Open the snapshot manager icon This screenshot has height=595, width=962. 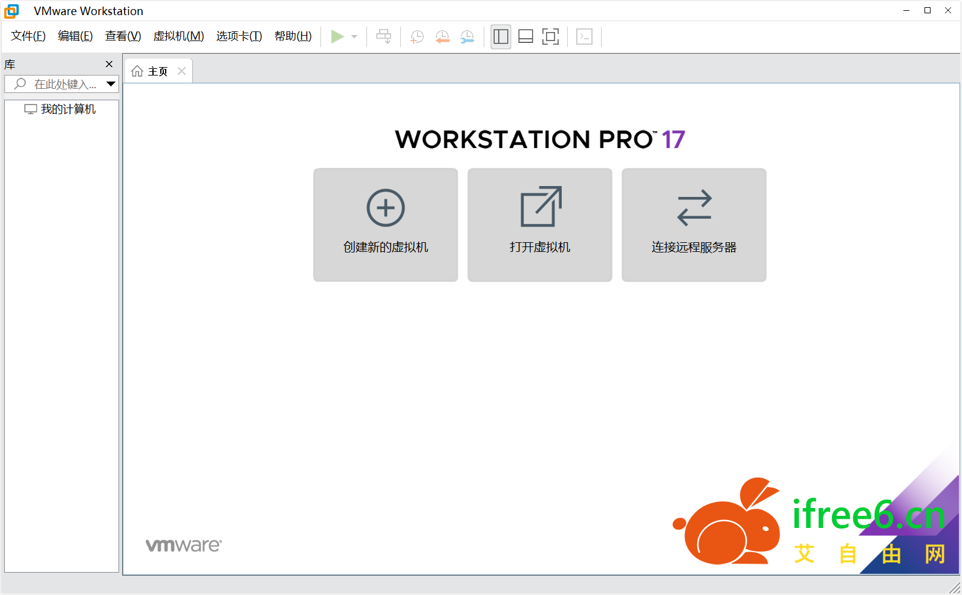point(467,37)
